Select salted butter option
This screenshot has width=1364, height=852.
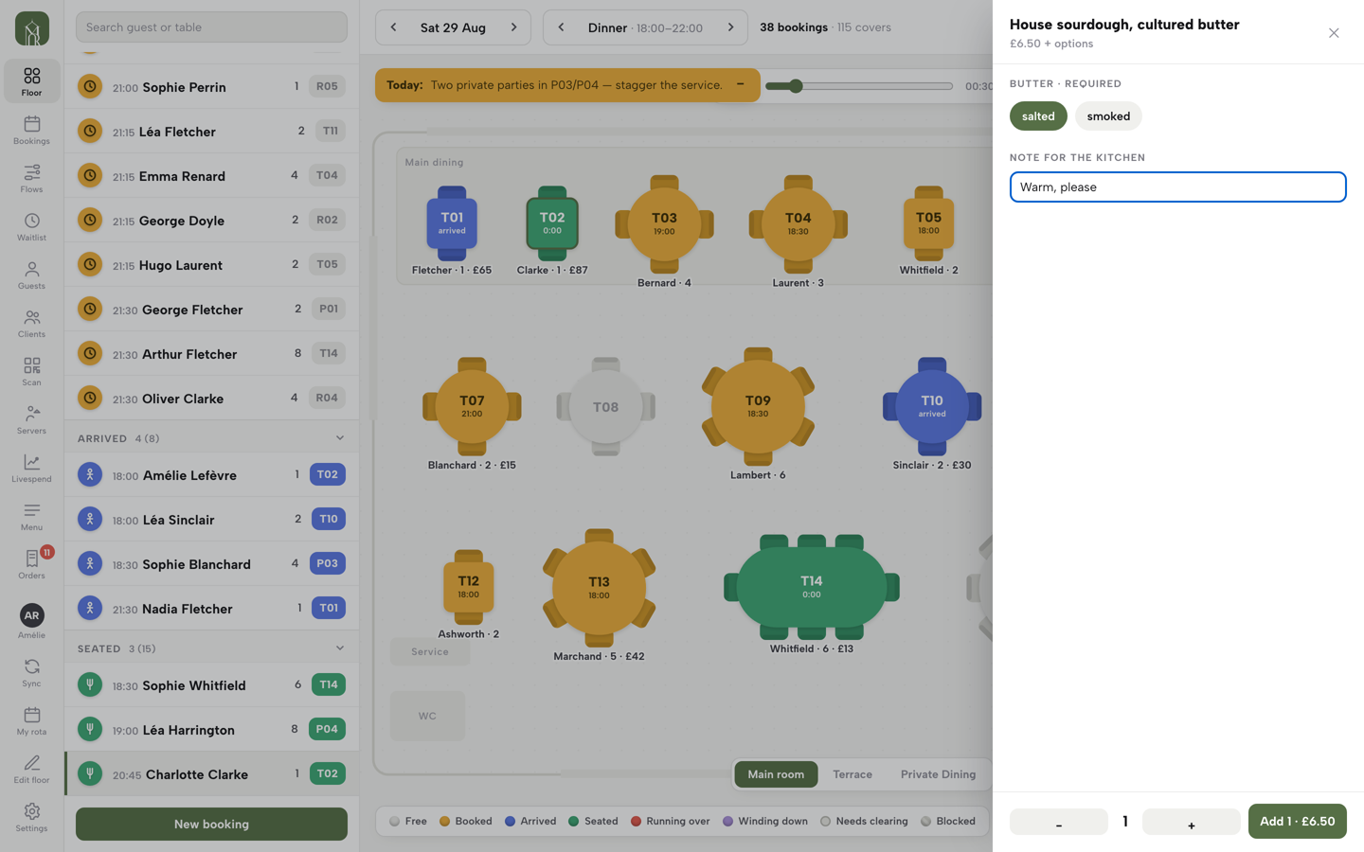pyautogui.click(x=1038, y=116)
